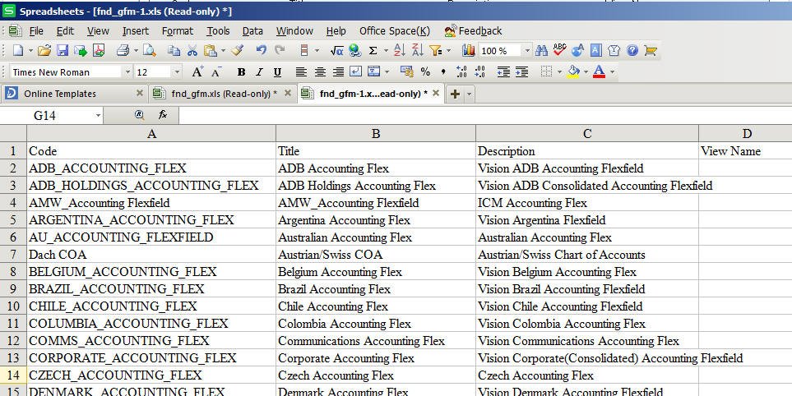The width and height of the screenshot is (792, 396).
Task: Open the File menu
Action: pyautogui.click(x=36, y=30)
